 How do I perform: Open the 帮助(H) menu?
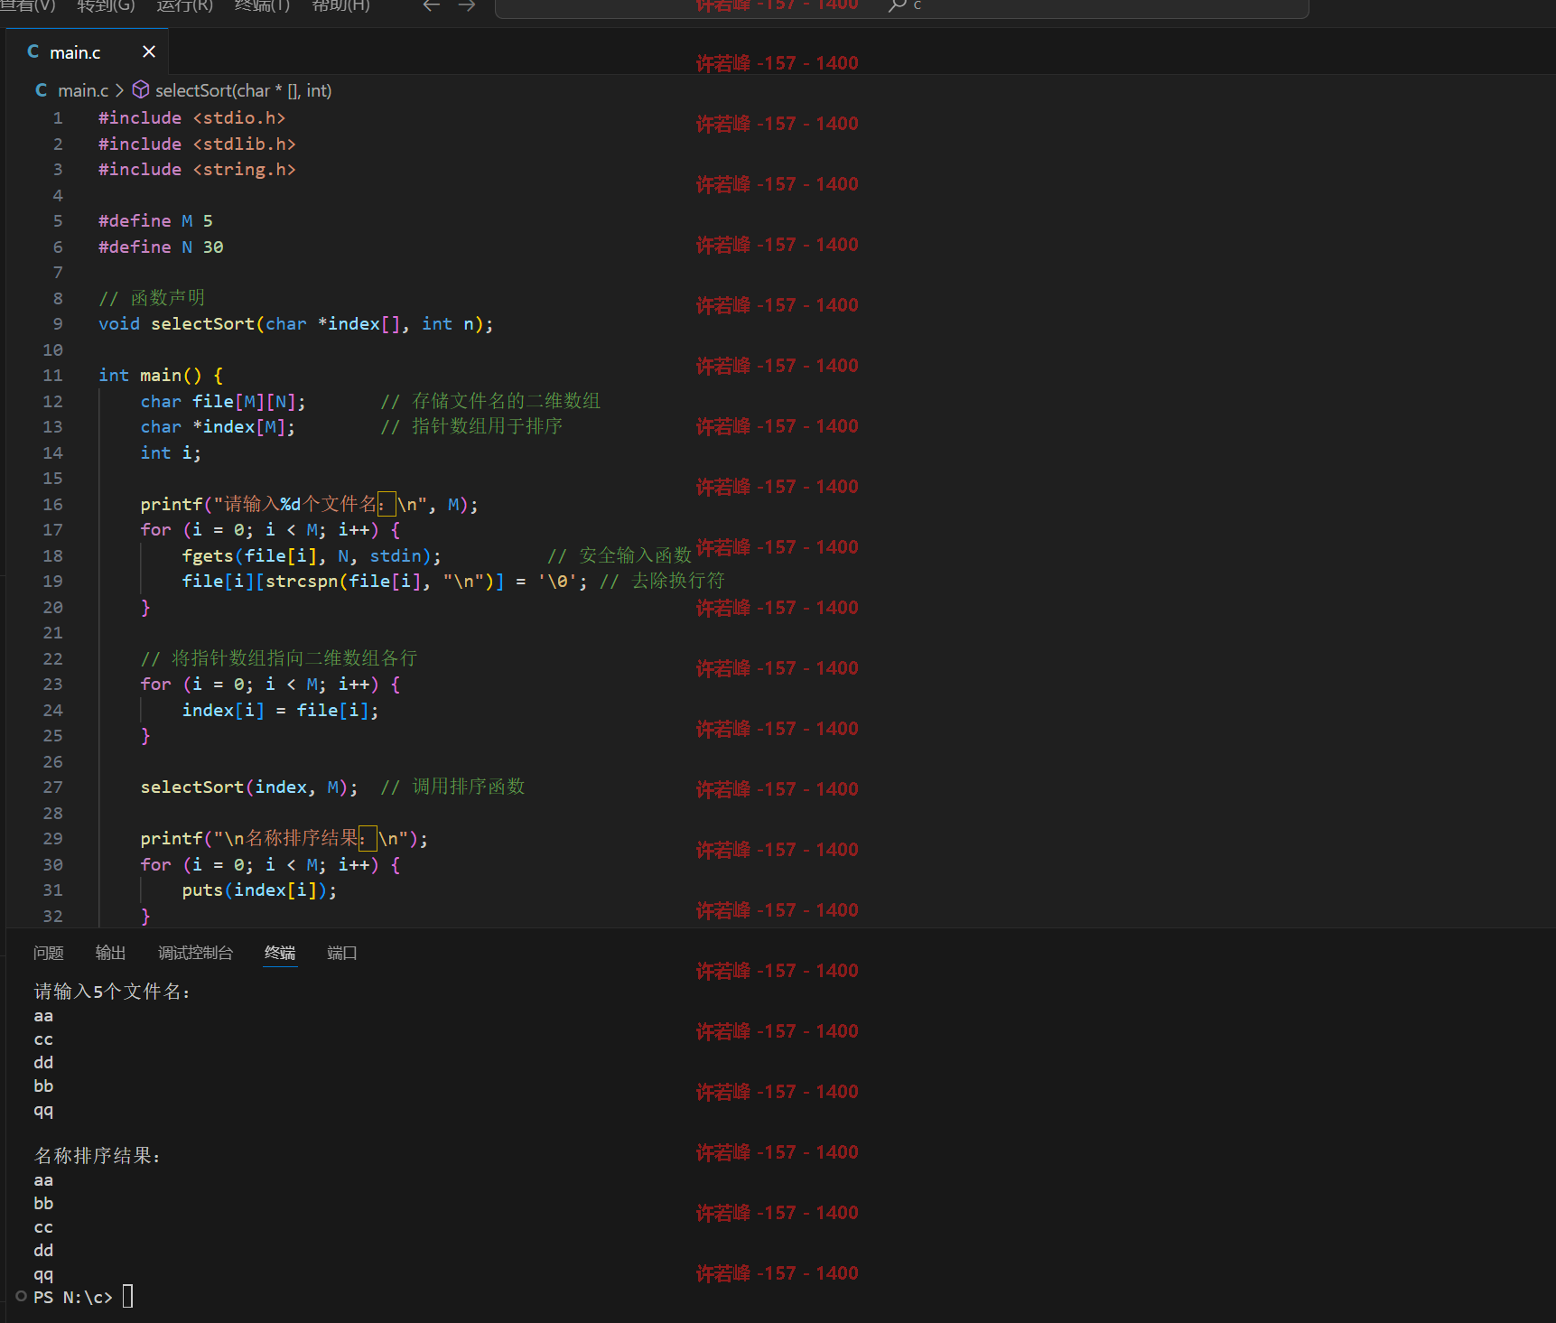(x=340, y=5)
